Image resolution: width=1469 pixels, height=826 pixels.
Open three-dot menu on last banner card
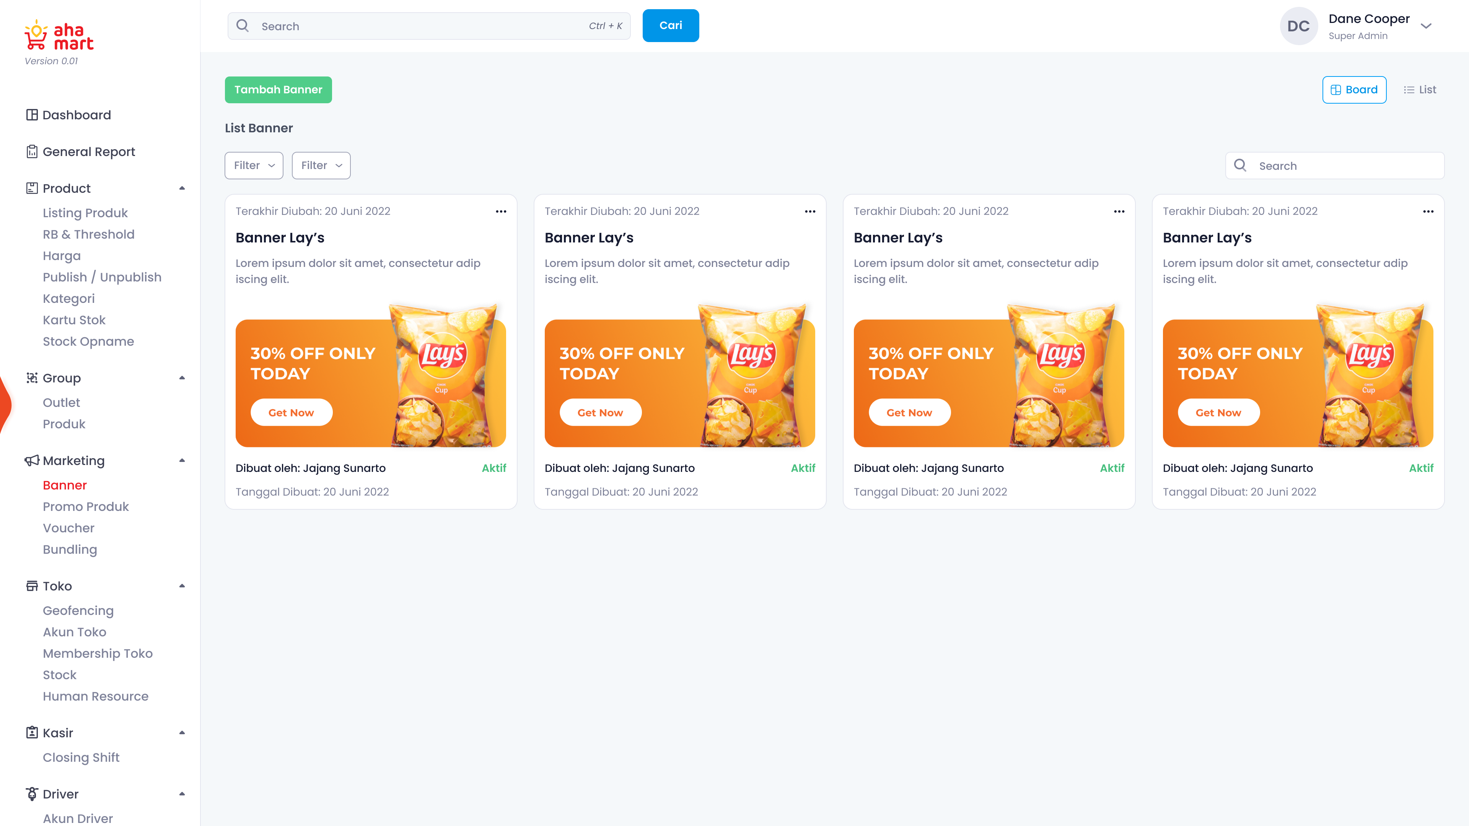[1428, 211]
